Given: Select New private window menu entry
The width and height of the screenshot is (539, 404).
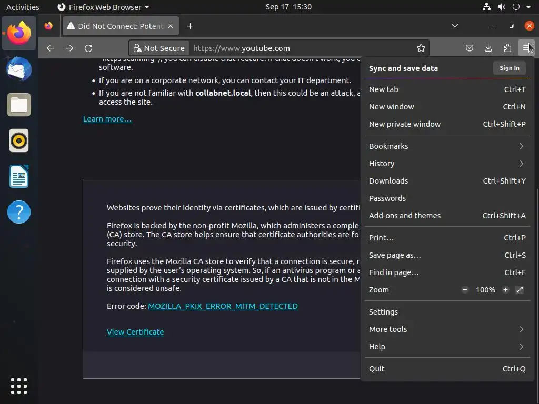Looking at the screenshot, I should coord(447,124).
